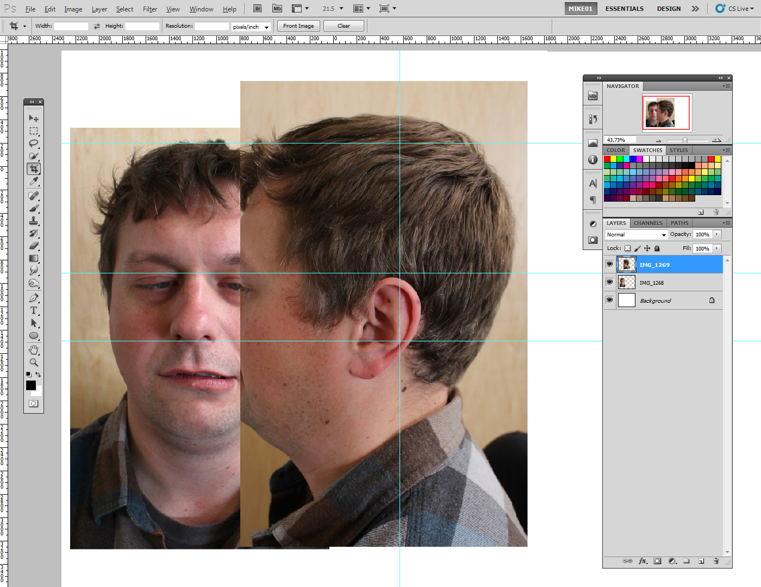This screenshot has width=761, height=587.
Task: Expand the pixels/inch units dropdown
Action: pos(266,27)
